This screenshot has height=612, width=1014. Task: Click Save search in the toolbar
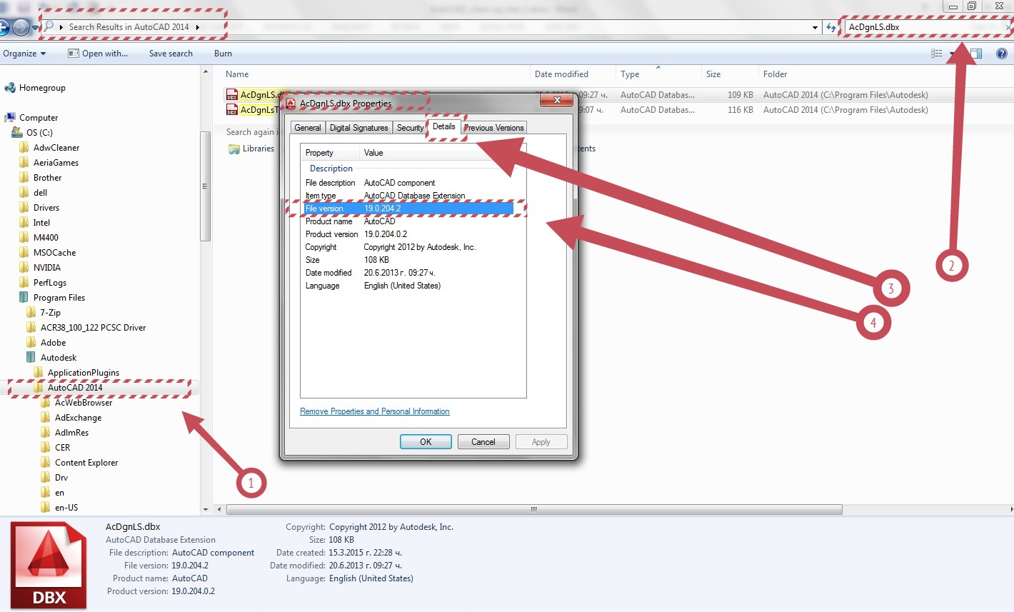[x=171, y=54]
